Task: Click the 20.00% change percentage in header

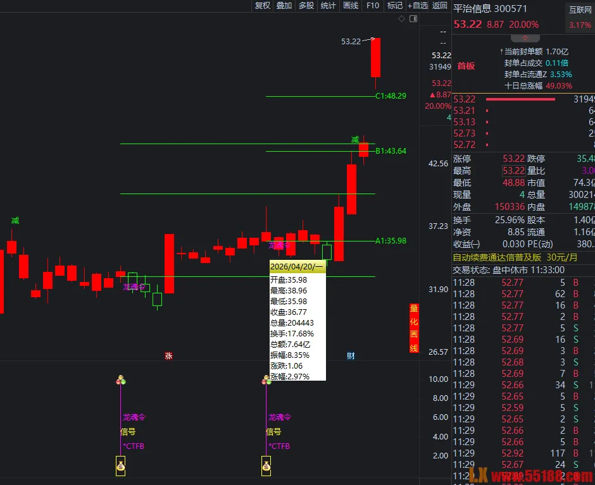Action: point(523,25)
